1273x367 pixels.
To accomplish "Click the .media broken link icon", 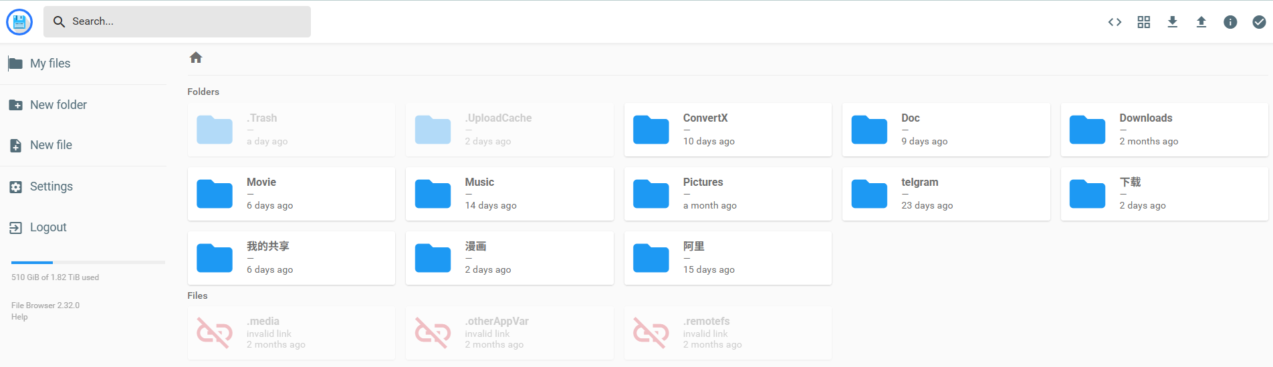I will [215, 333].
